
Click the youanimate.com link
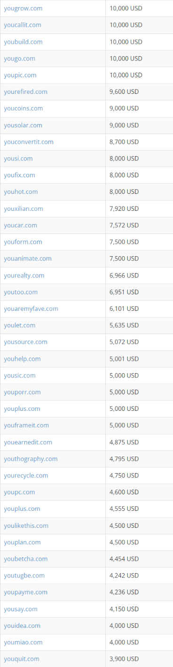click(28, 258)
